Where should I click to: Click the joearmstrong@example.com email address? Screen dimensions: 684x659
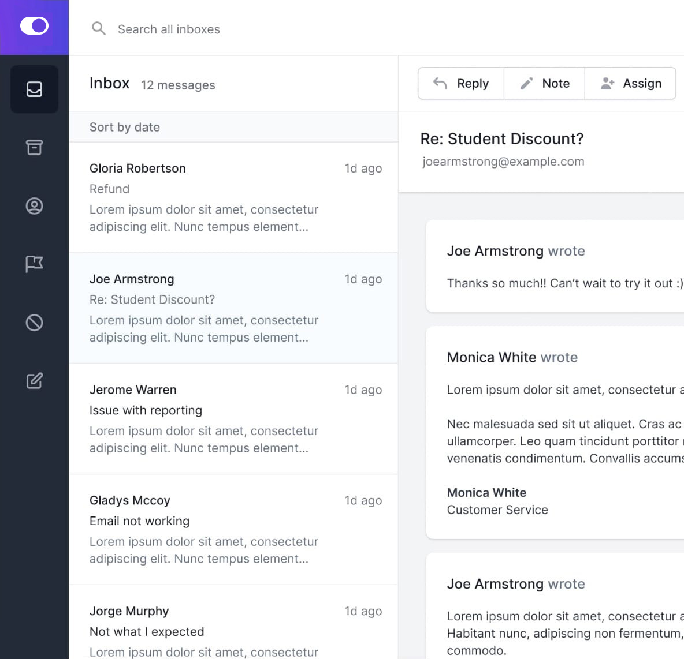(x=503, y=162)
